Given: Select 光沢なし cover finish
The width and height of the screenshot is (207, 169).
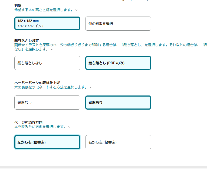Looking at the screenshot, I should coord(47,103).
